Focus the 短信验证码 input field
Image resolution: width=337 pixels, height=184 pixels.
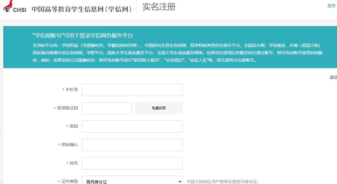tap(107, 108)
